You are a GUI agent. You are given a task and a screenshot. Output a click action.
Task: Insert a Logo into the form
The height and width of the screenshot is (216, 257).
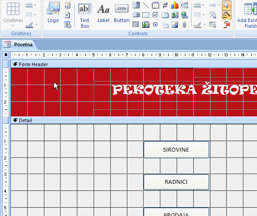point(53,13)
